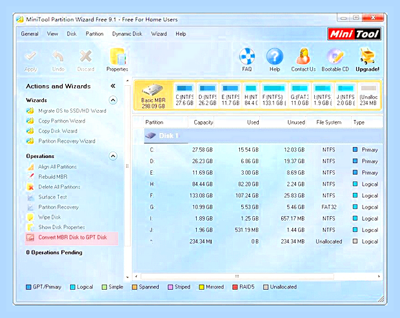This screenshot has width=400, height=318.
Task: Sort by the Unused column header
Action: tap(283, 123)
